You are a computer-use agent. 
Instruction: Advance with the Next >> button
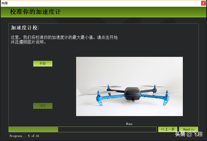click(x=188, y=129)
